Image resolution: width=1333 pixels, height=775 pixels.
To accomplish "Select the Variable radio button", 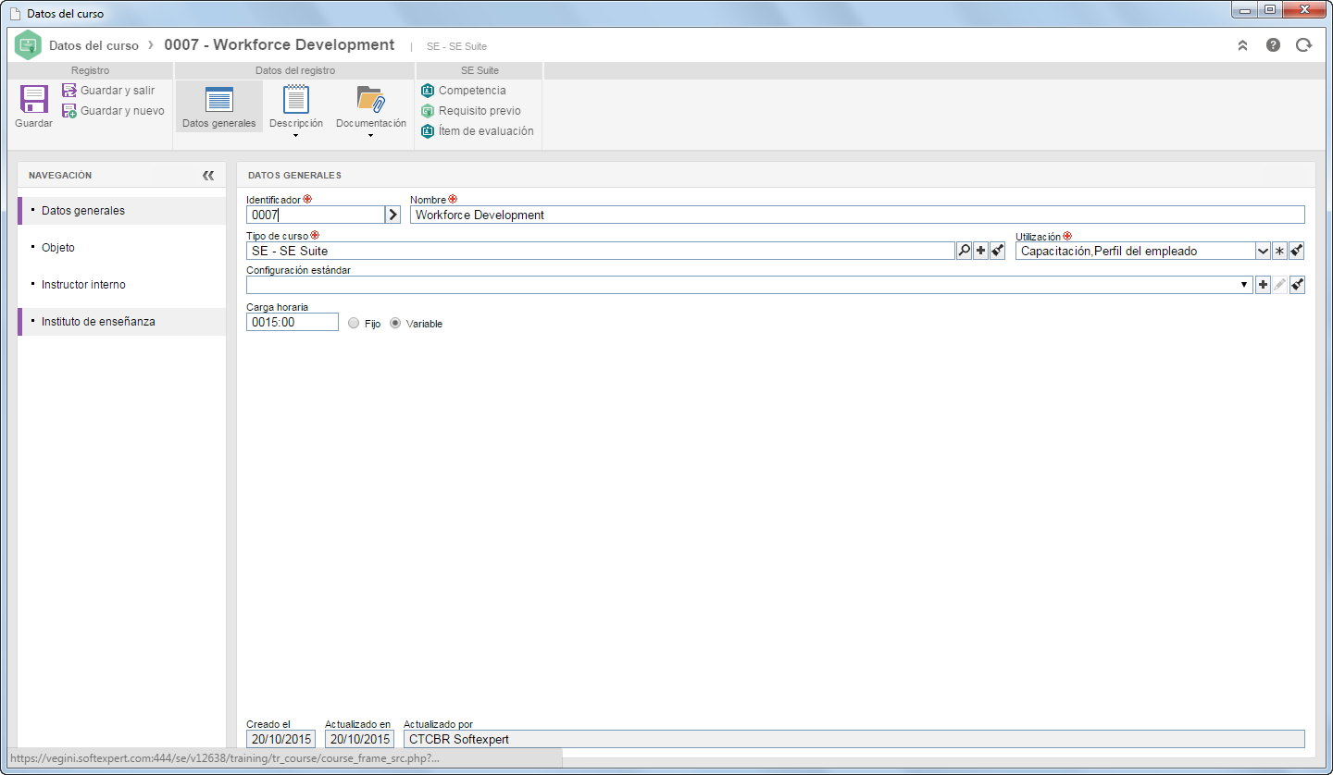I will point(395,324).
